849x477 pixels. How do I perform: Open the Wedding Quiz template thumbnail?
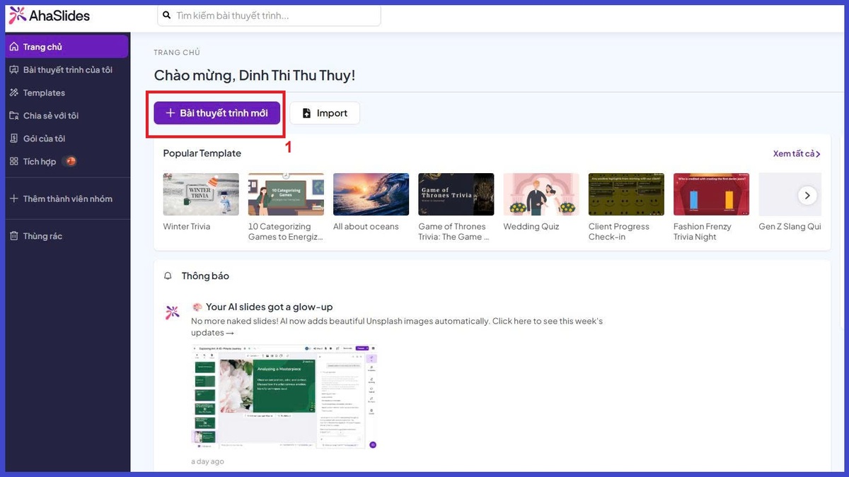point(541,194)
